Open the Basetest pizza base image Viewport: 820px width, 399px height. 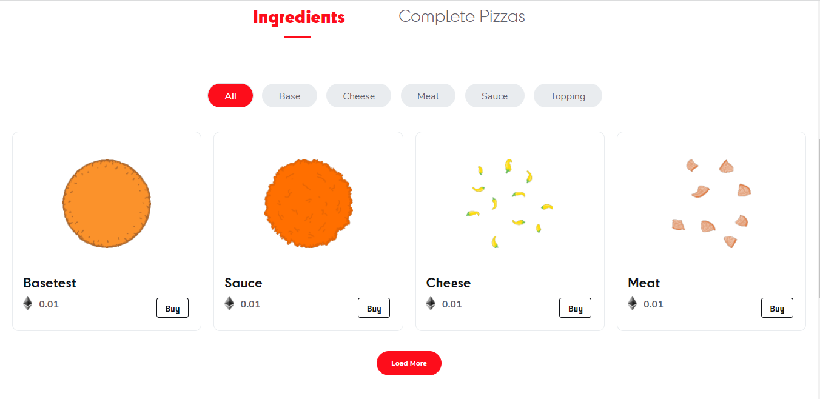(107, 203)
